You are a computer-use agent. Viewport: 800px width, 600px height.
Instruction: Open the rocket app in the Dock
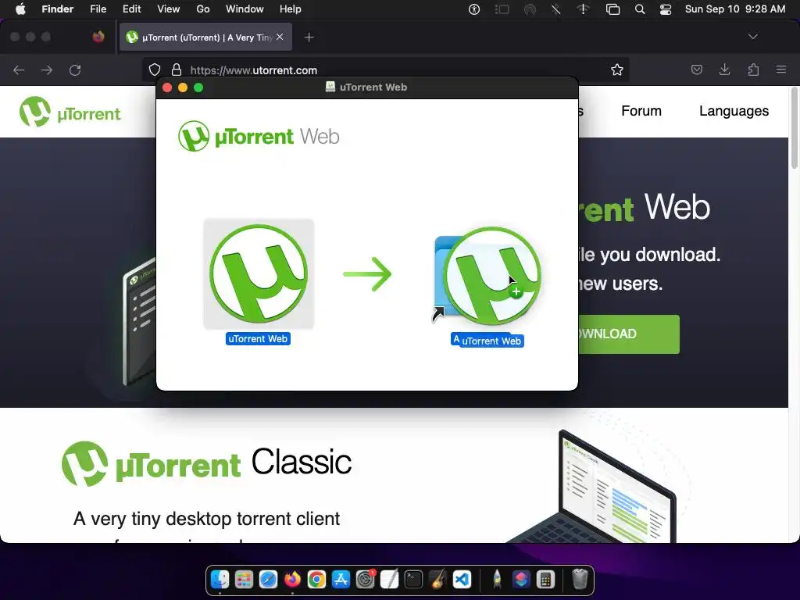[x=497, y=580]
